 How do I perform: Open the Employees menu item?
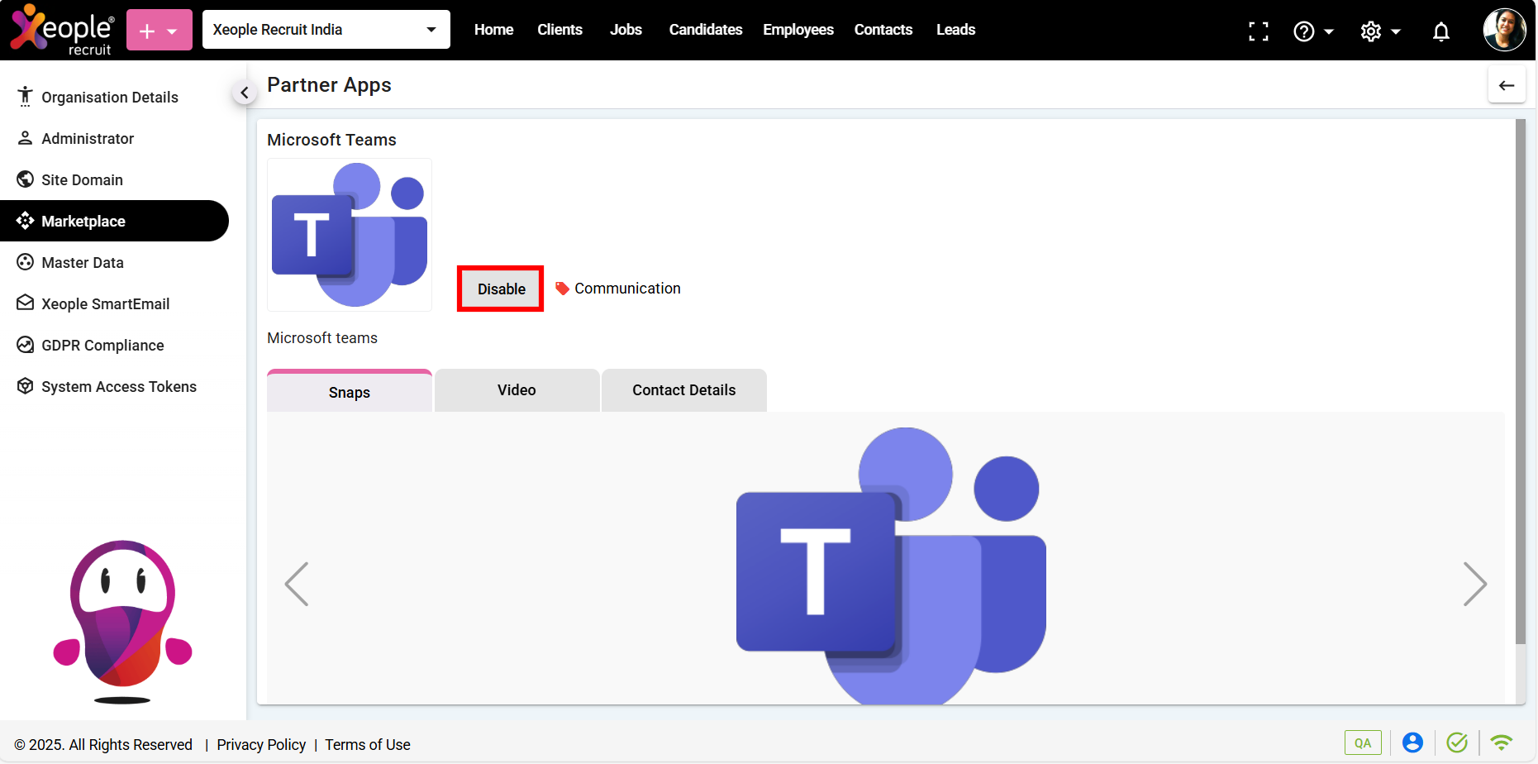pos(798,30)
